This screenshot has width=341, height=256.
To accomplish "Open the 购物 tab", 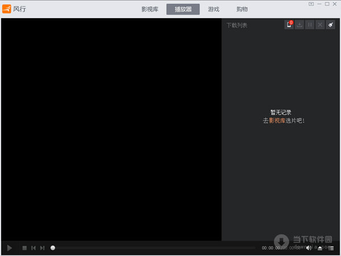I will pyautogui.click(x=242, y=9).
